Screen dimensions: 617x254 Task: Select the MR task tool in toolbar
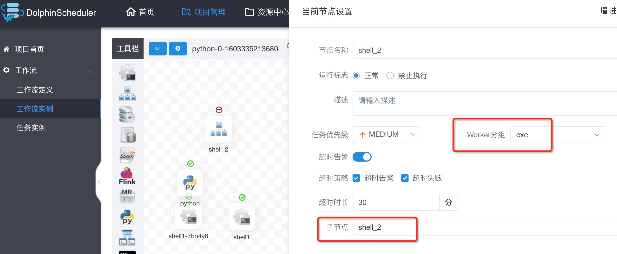[x=127, y=196]
